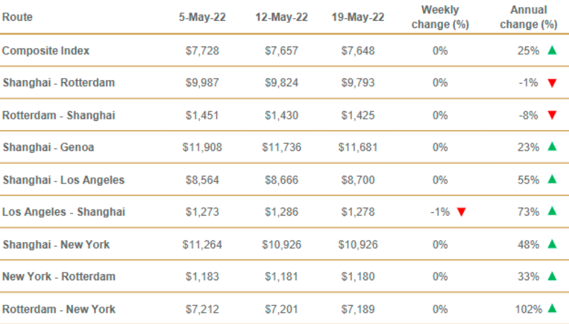The image size is (569, 324).
Task: Click green up arrow in New York - Rotterdam row
Action: [x=552, y=276]
